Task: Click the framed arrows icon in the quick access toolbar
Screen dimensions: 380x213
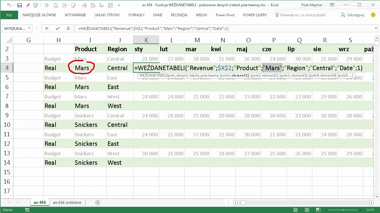Action: coord(110,5)
